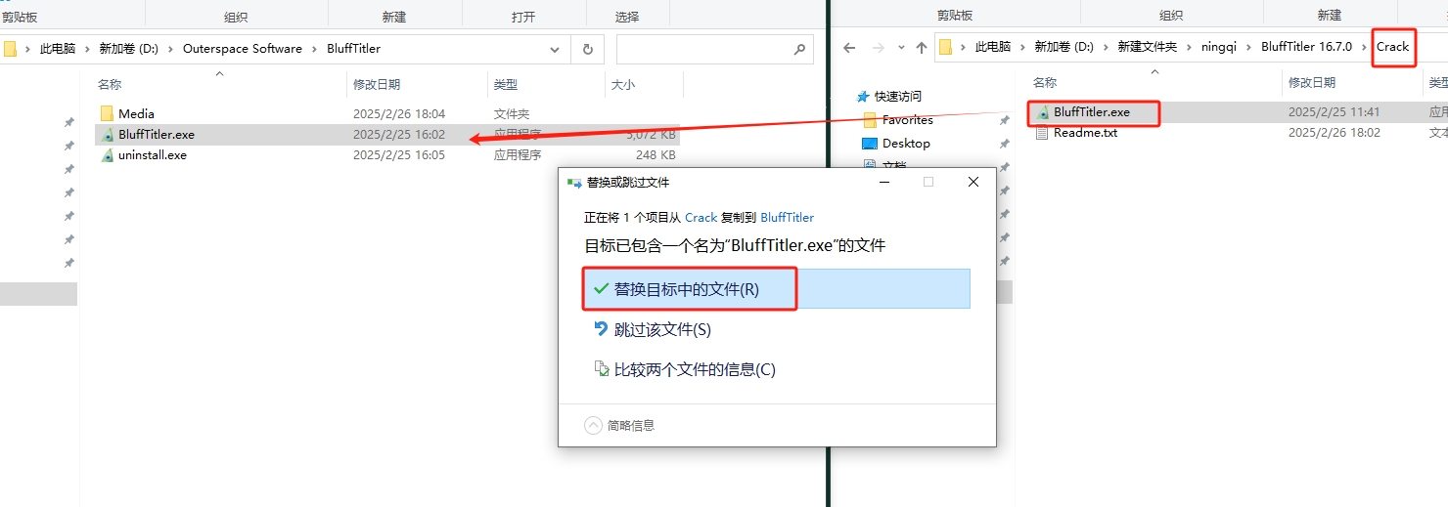Select uninstall.exe in the left file list
1448x507 pixels.
coord(152,154)
